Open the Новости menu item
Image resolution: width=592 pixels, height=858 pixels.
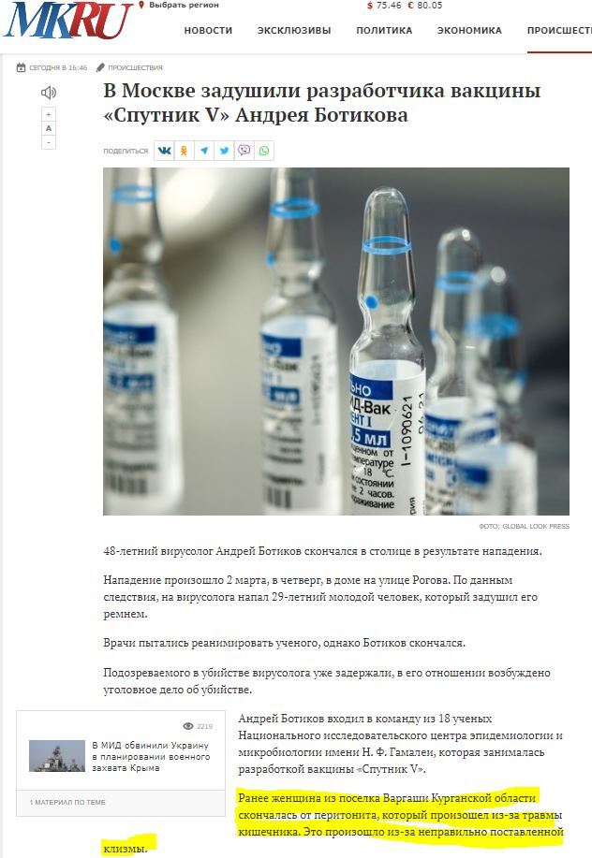pyautogui.click(x=208, y=31)
